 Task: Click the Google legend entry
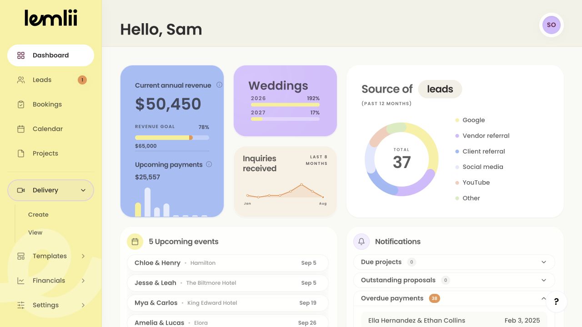point(470,120)
